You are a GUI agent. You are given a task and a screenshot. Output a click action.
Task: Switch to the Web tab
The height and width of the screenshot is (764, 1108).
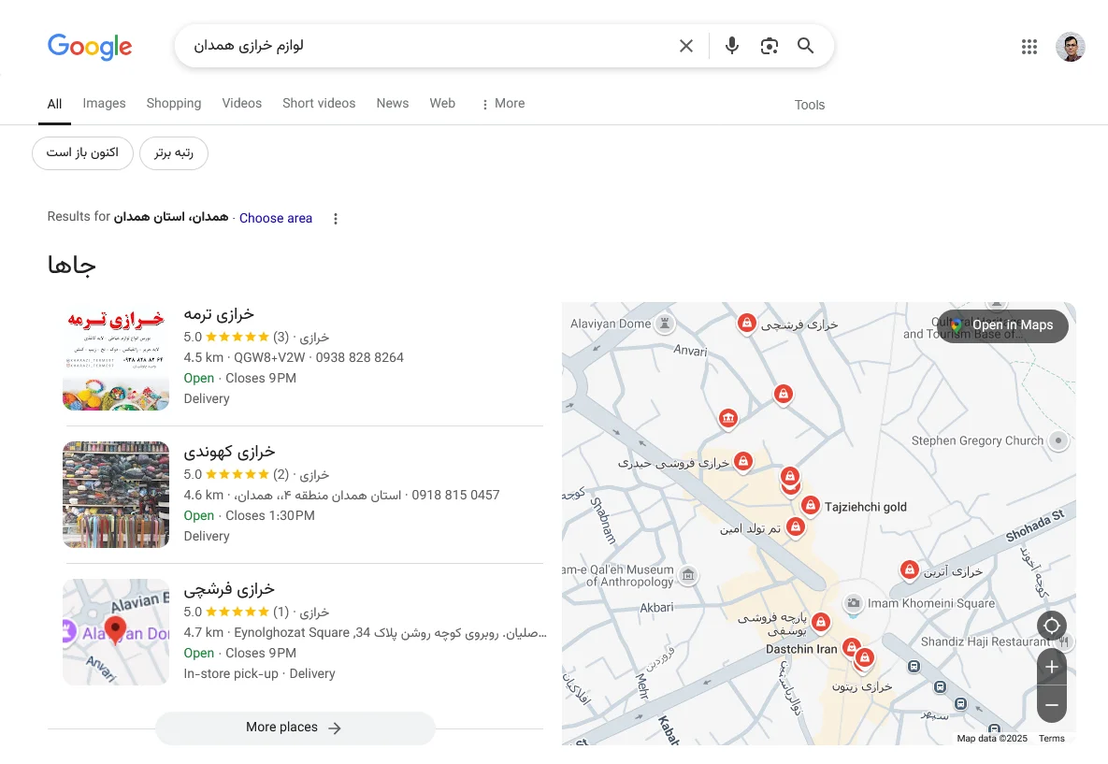[x=442, y=103]
